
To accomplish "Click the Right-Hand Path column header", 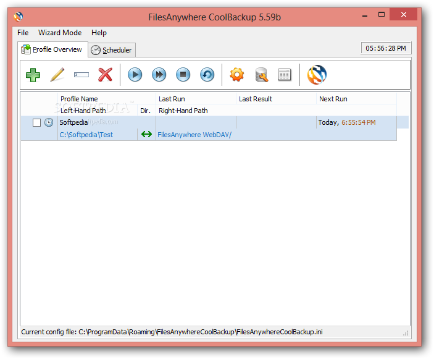I will tap(276, 111).
